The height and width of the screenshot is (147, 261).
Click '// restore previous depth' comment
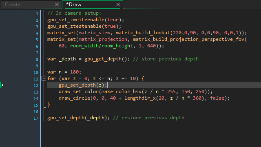(x=148, y=118)
